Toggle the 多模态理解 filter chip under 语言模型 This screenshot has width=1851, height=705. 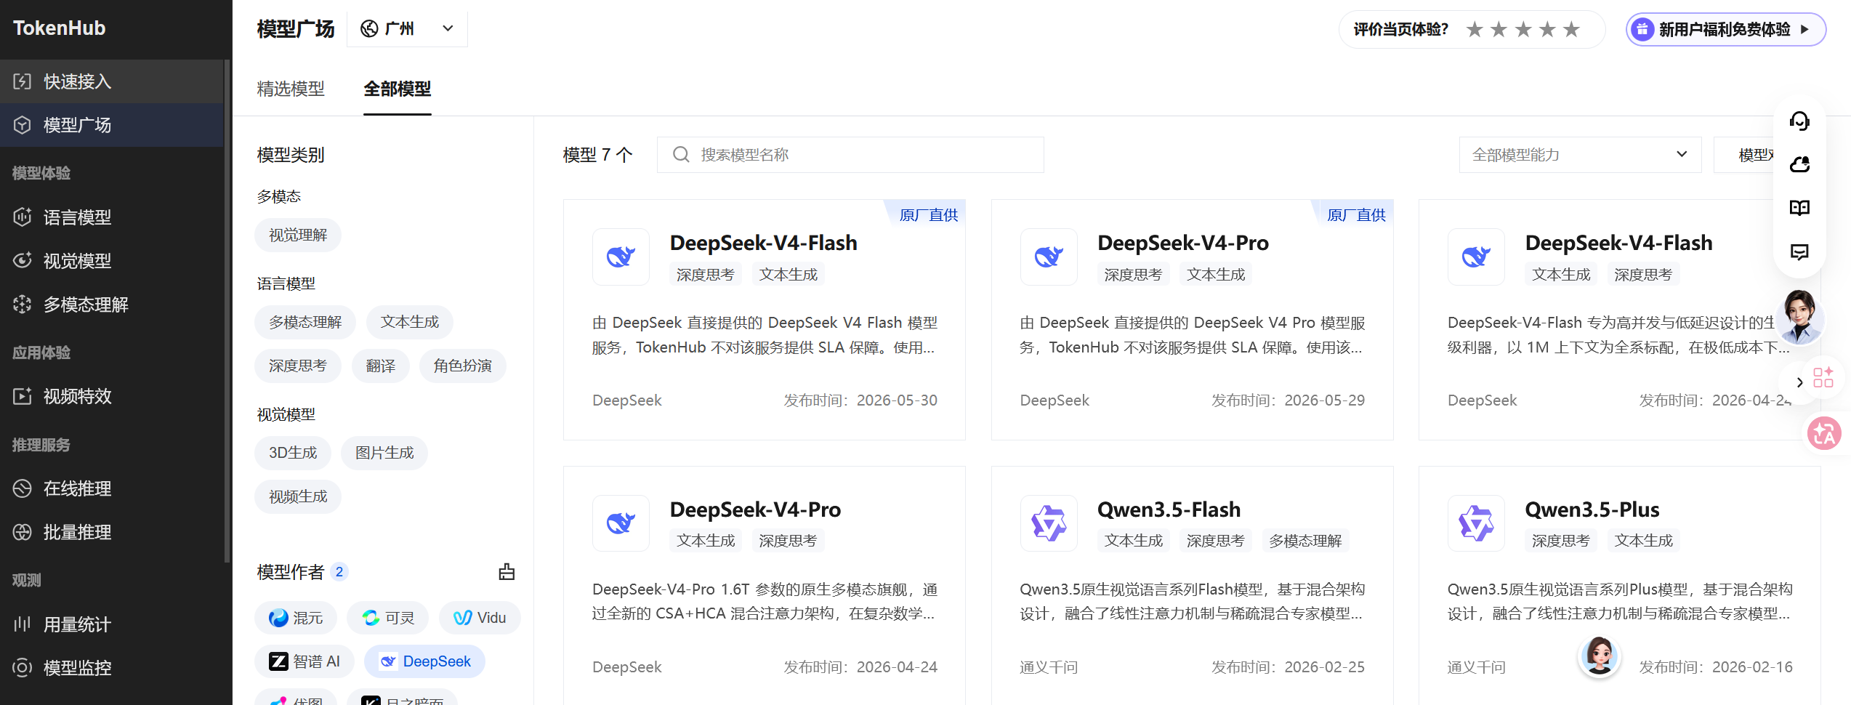(305, 323)
